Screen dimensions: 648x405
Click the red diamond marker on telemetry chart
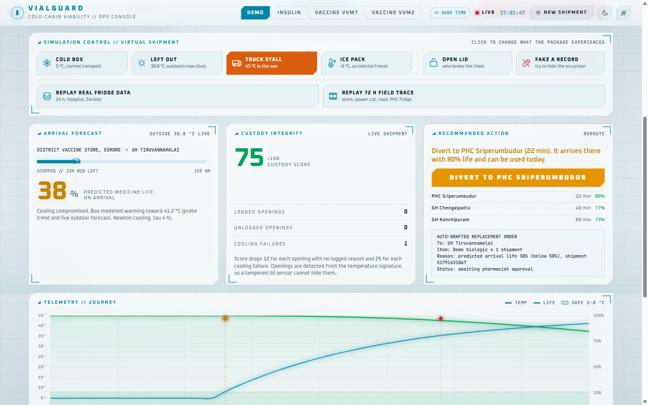tap(441, 318)
